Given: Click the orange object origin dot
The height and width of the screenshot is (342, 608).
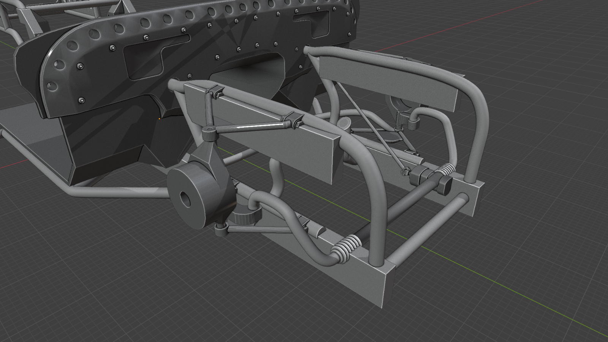Looking at the screenshot, I should [159, 119].
